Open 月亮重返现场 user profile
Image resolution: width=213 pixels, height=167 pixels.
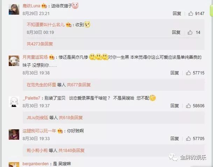coord(35,57)
